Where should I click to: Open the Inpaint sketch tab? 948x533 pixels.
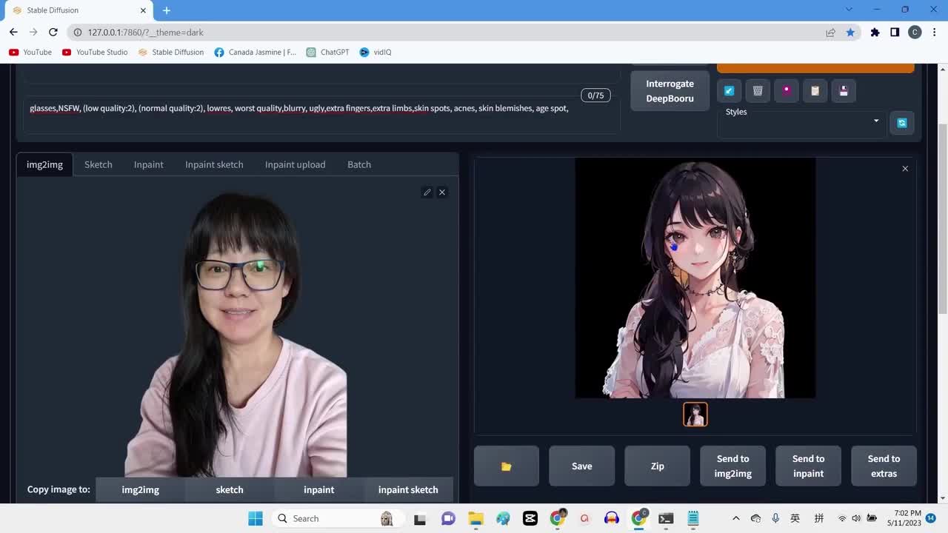(214, 164)
